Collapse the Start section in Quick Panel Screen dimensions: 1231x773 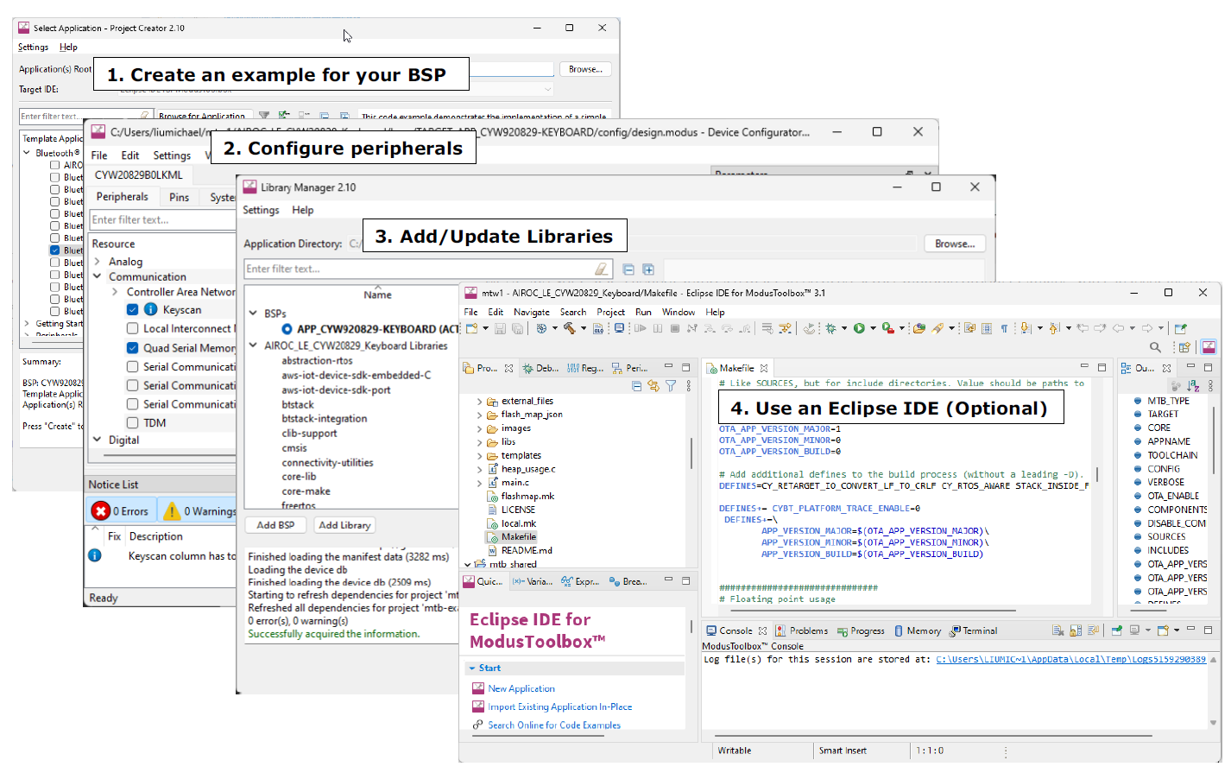[x=472, y=668]
